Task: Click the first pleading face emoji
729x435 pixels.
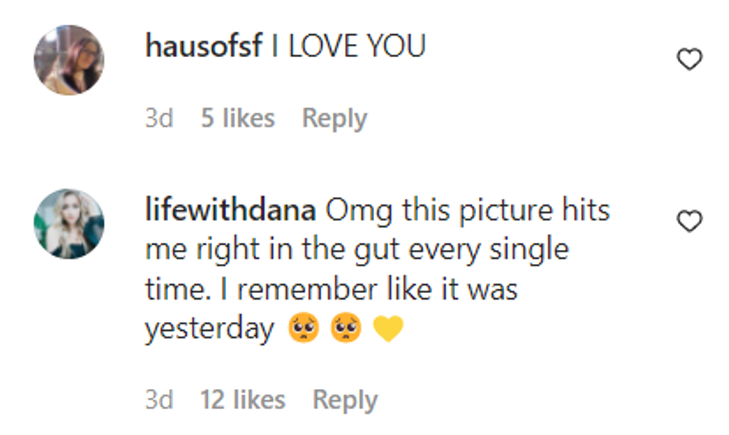Action: pos(303,329)
